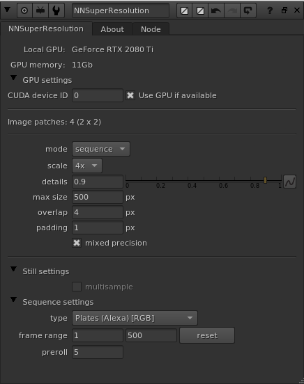Float the properties panel with the float icon
Viewport: 304px width, 384px height.
click(x=284, y=10)
